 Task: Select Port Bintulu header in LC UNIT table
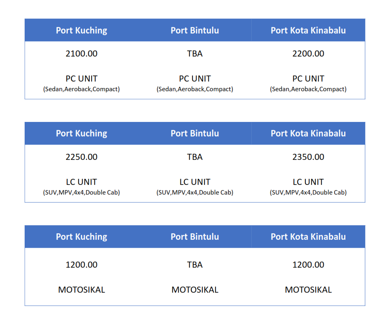195,134
